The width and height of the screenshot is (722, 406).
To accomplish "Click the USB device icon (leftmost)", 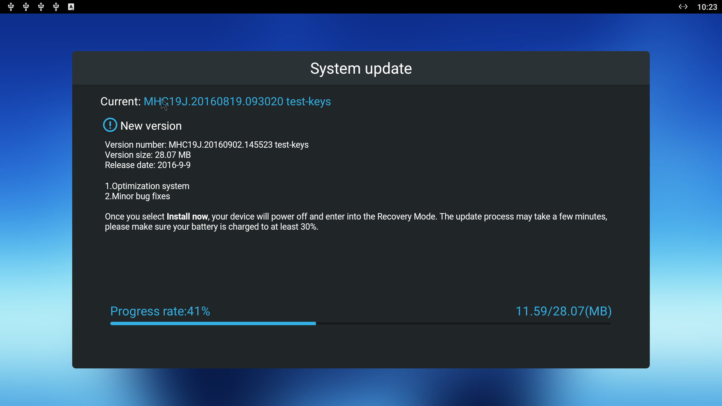I will tap(11, 6).
